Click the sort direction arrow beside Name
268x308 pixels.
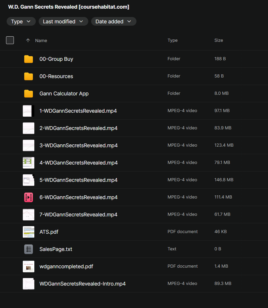point(28,41)
